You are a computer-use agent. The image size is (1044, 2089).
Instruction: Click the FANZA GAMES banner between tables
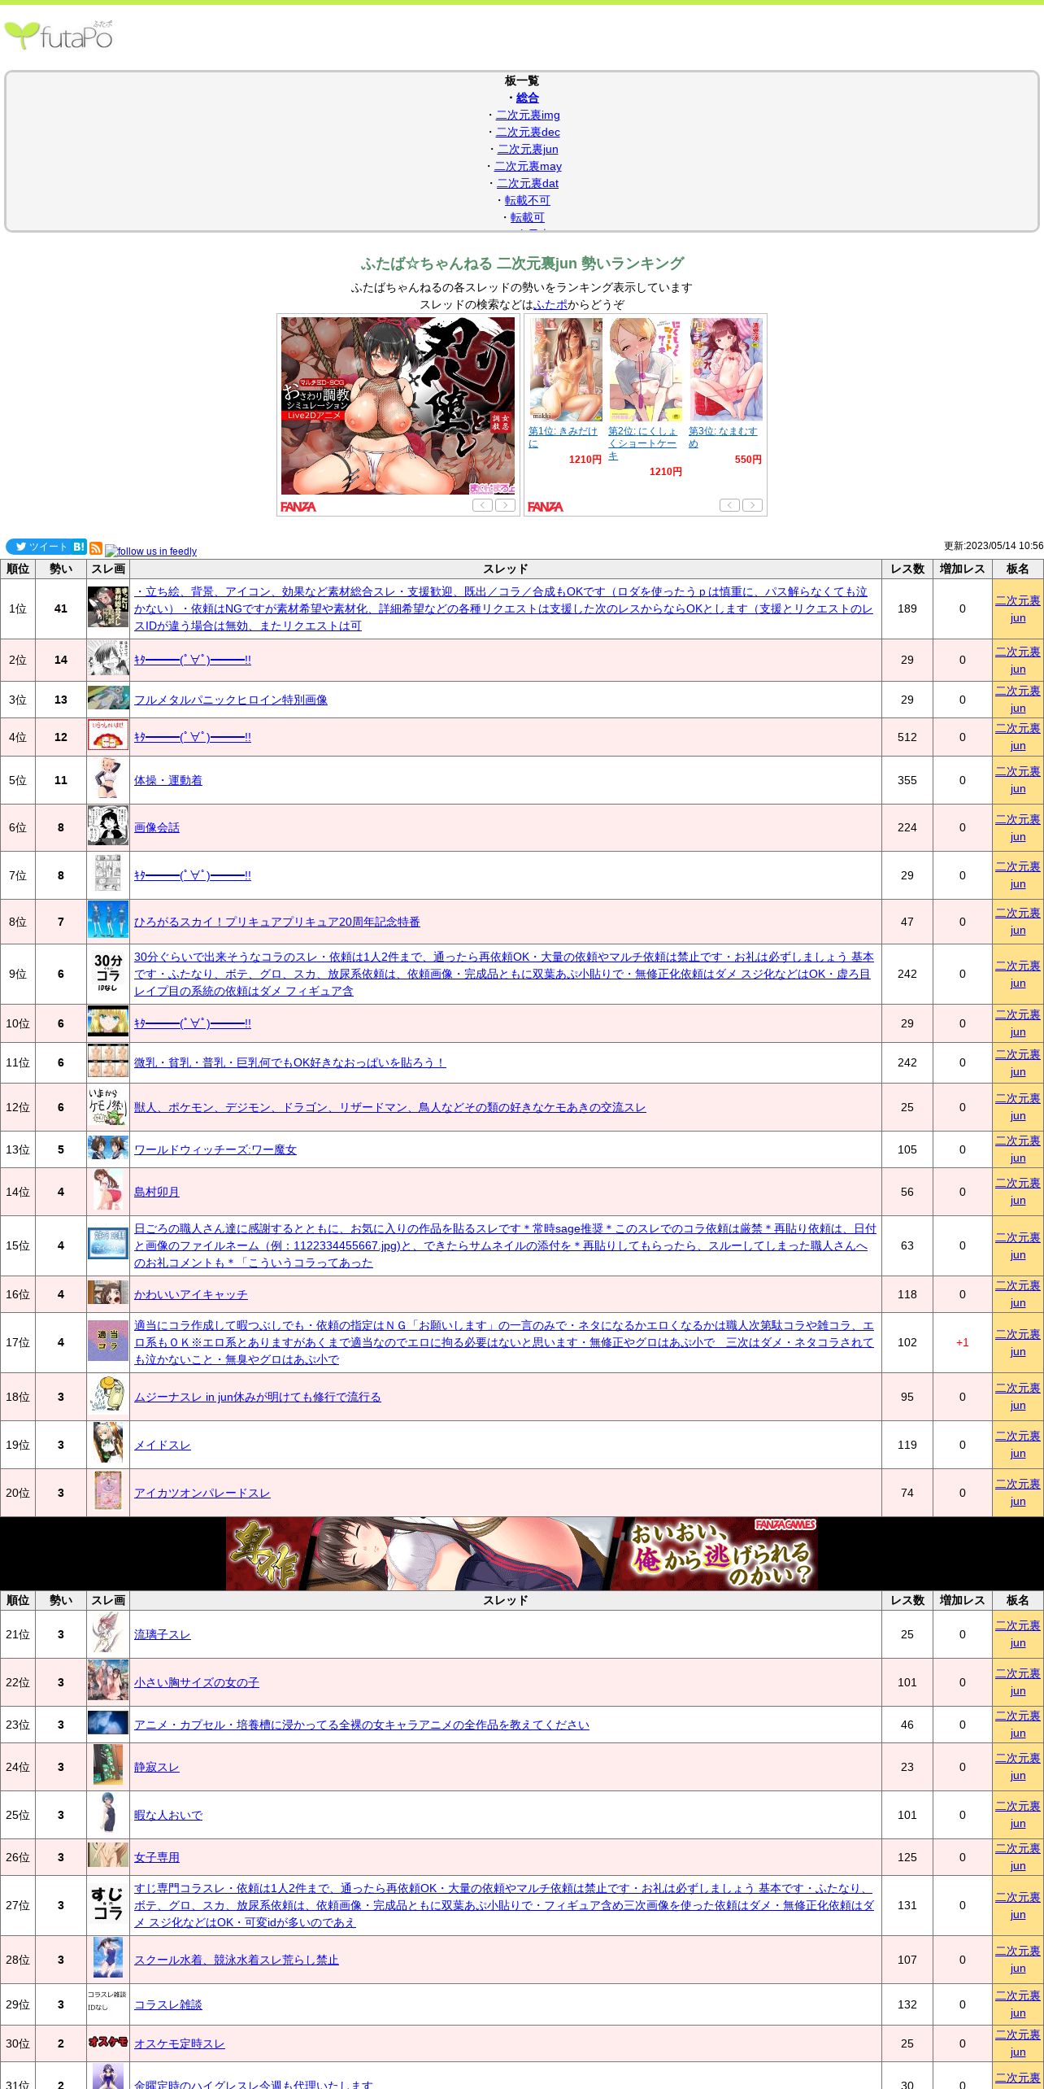click(522, 1553)
